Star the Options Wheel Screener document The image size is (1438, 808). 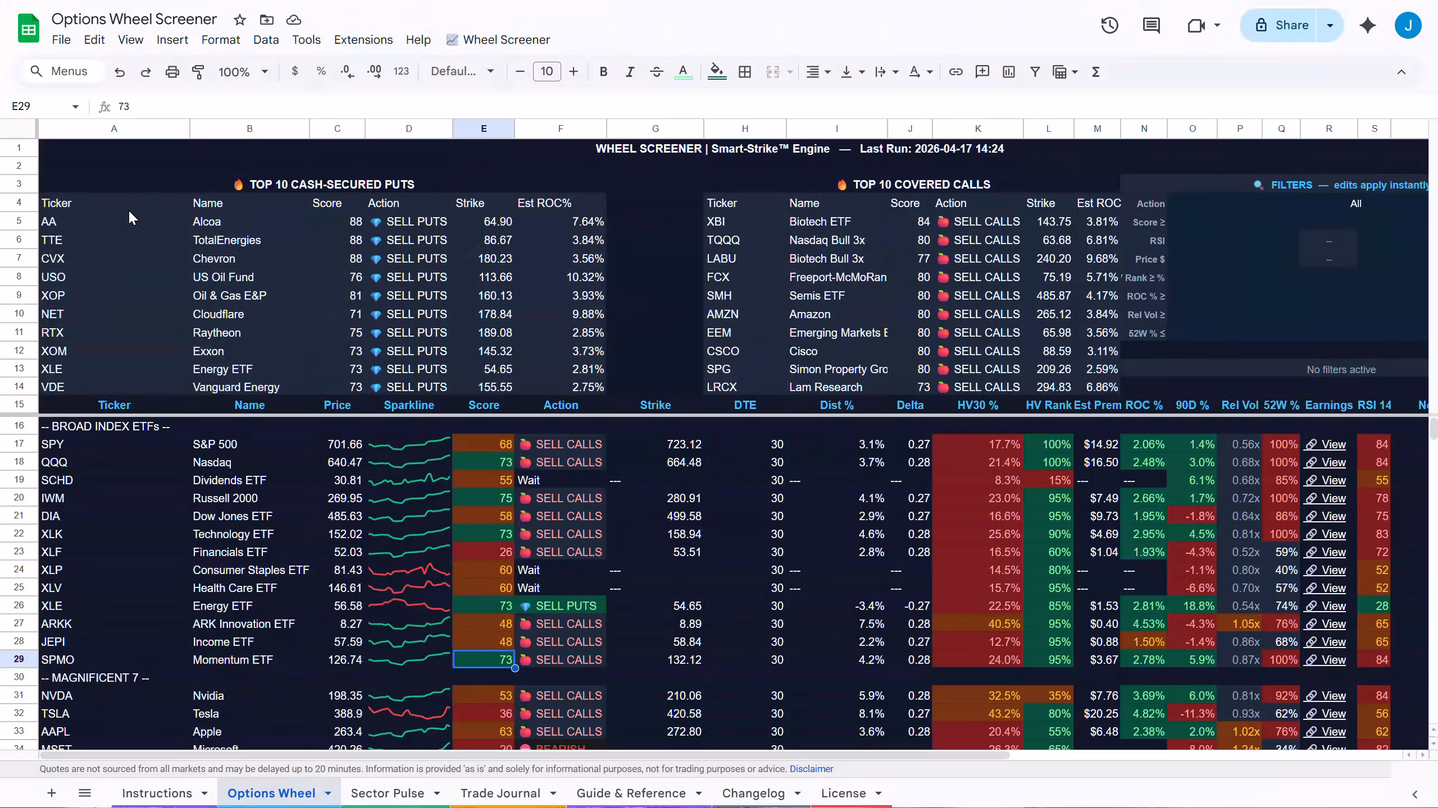pos(240,20)
